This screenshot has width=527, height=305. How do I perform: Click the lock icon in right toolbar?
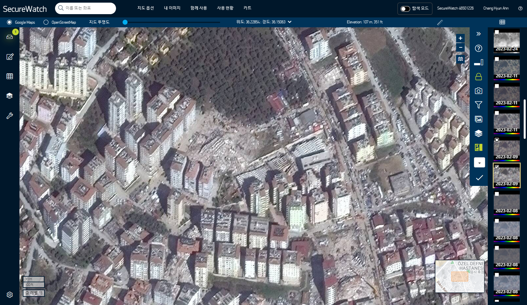pos(479,77)
